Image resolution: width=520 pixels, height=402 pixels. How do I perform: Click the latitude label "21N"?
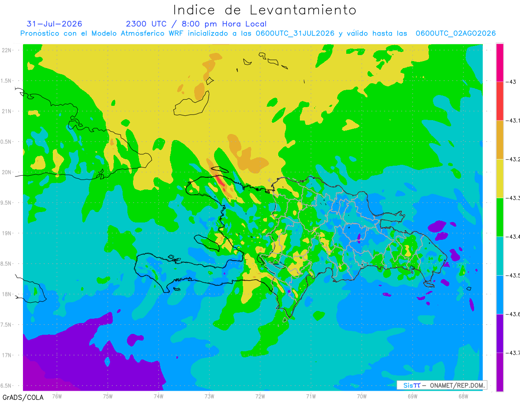coord(7,111)
